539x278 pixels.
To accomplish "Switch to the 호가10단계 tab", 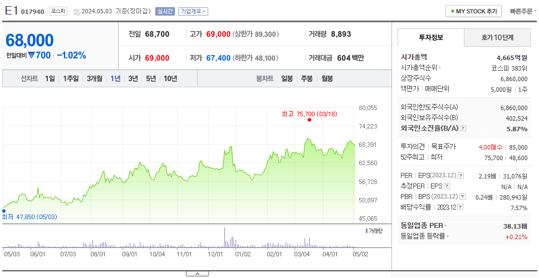I will tap(497, 37).
